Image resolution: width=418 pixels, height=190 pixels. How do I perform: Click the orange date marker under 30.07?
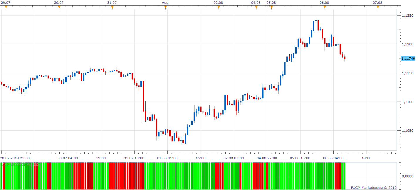point(59,7)
